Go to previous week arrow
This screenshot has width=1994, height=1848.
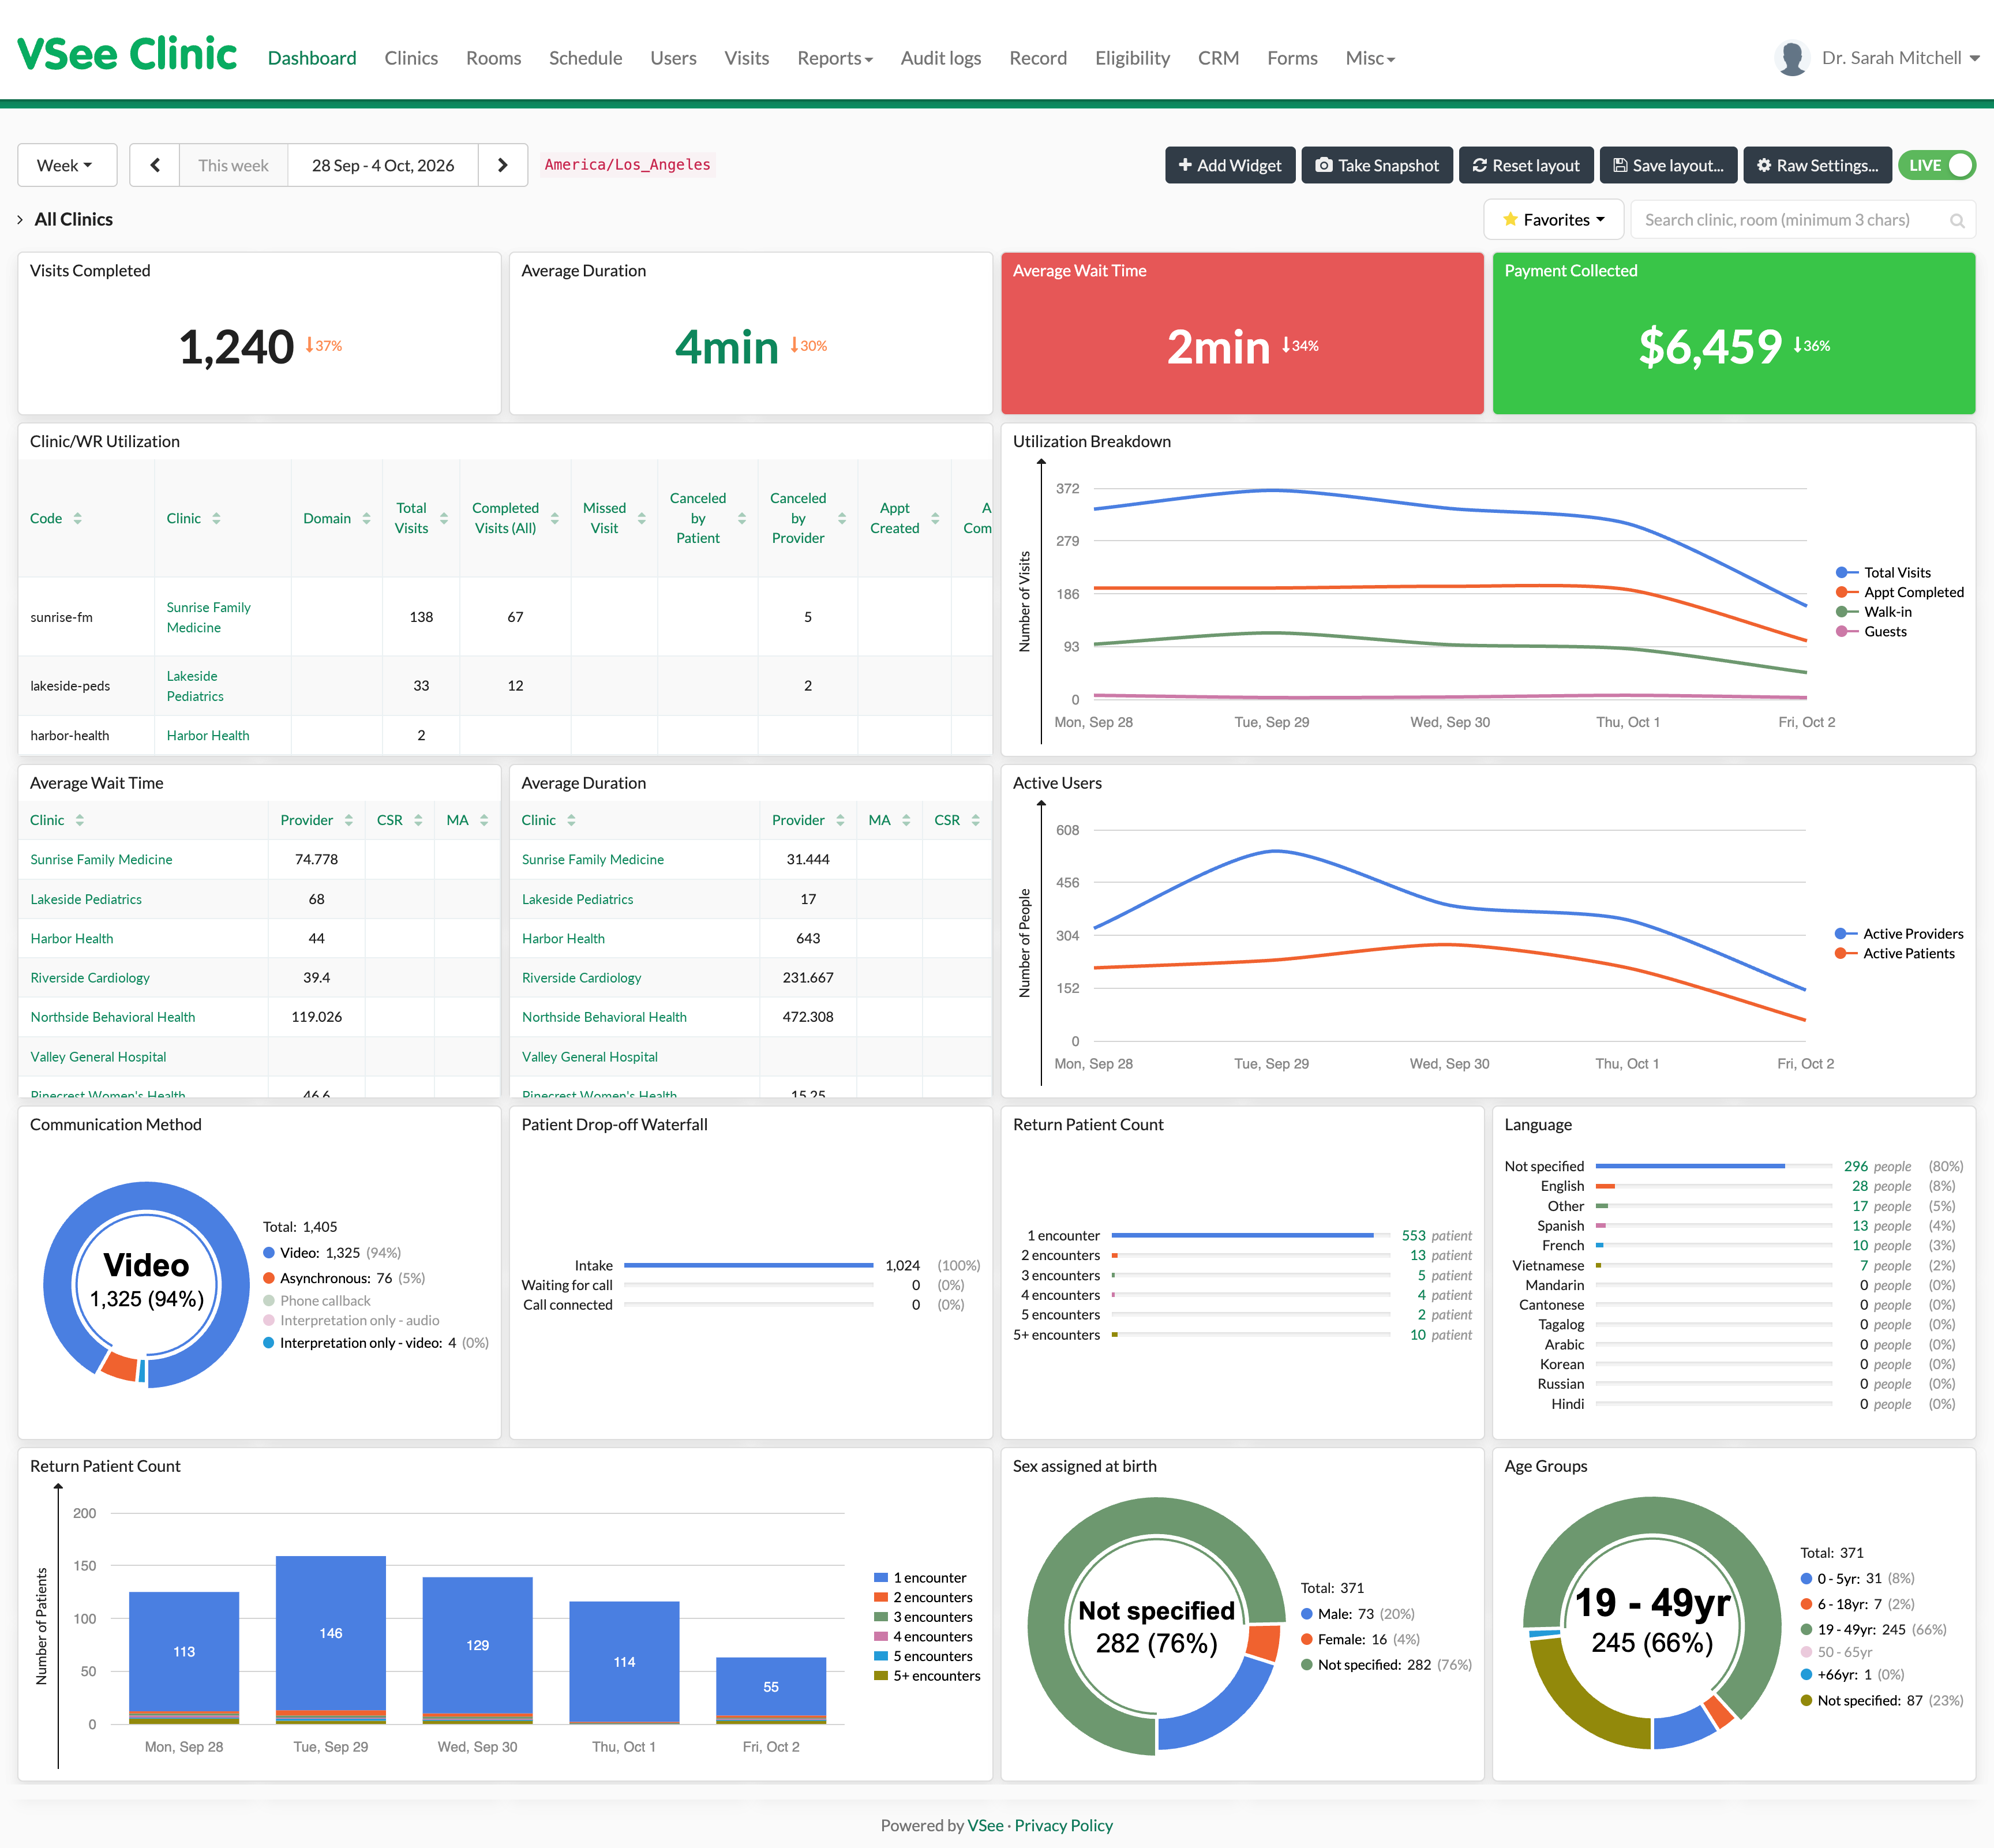(x=155, y=165)
